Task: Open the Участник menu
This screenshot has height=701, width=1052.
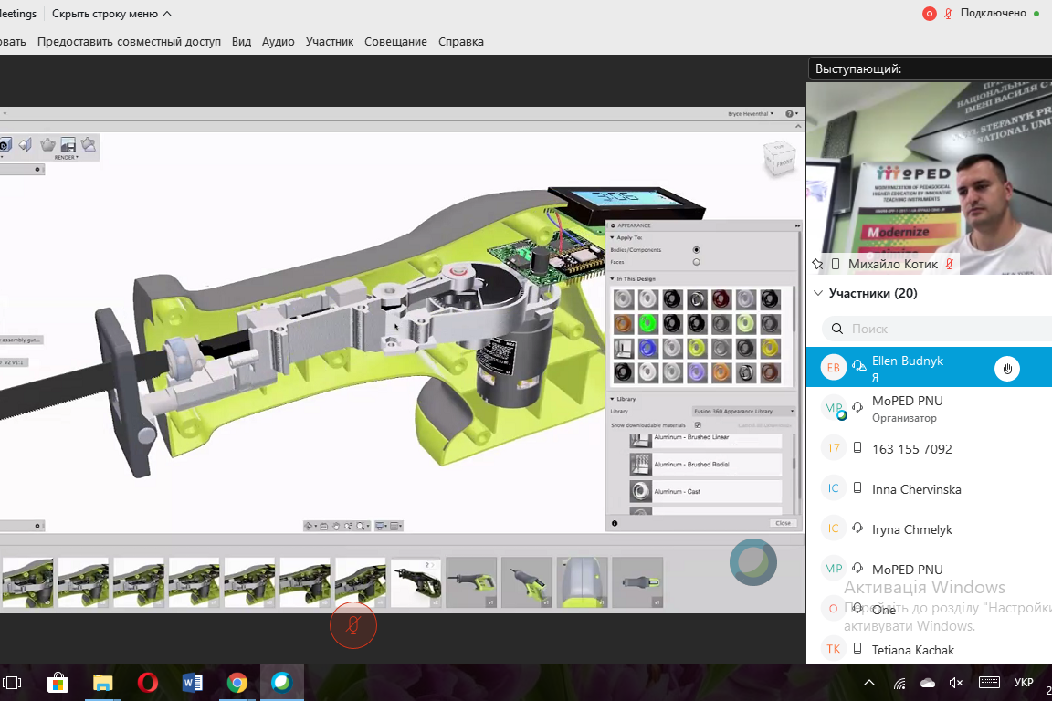Action: (329, 41)
